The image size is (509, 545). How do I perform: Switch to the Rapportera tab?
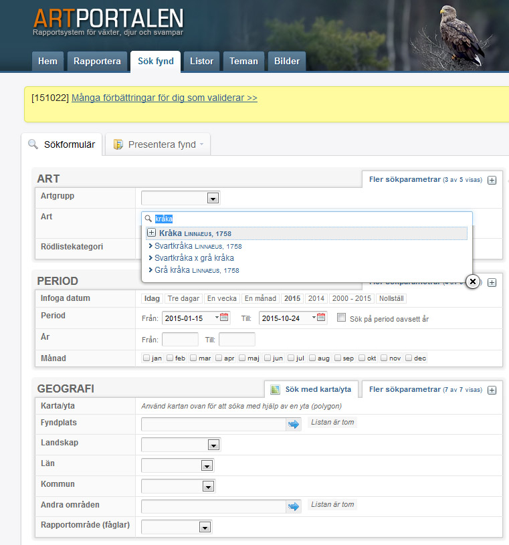(97, 61)
